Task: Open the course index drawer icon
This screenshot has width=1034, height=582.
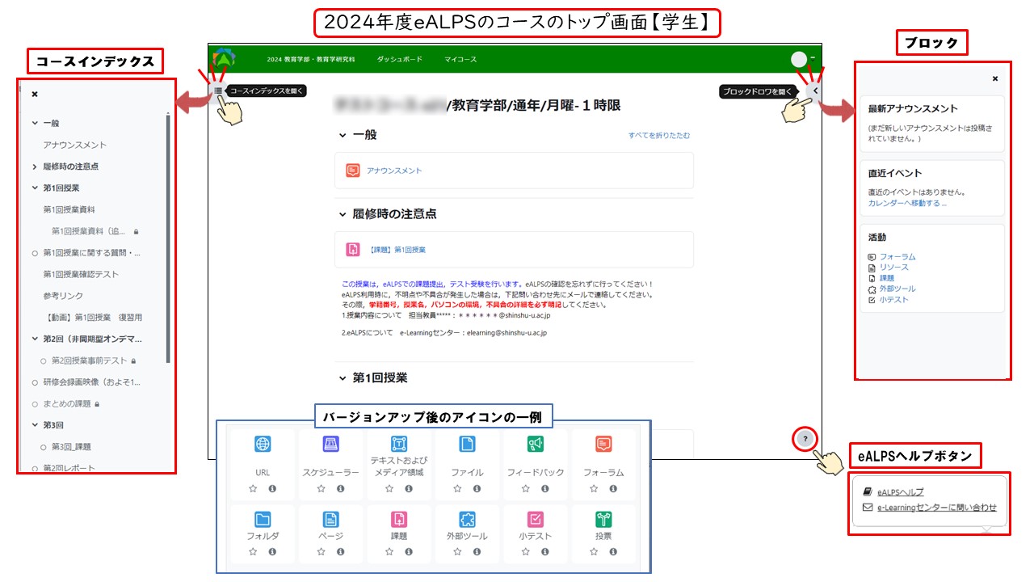Action: tap(218, 91)
